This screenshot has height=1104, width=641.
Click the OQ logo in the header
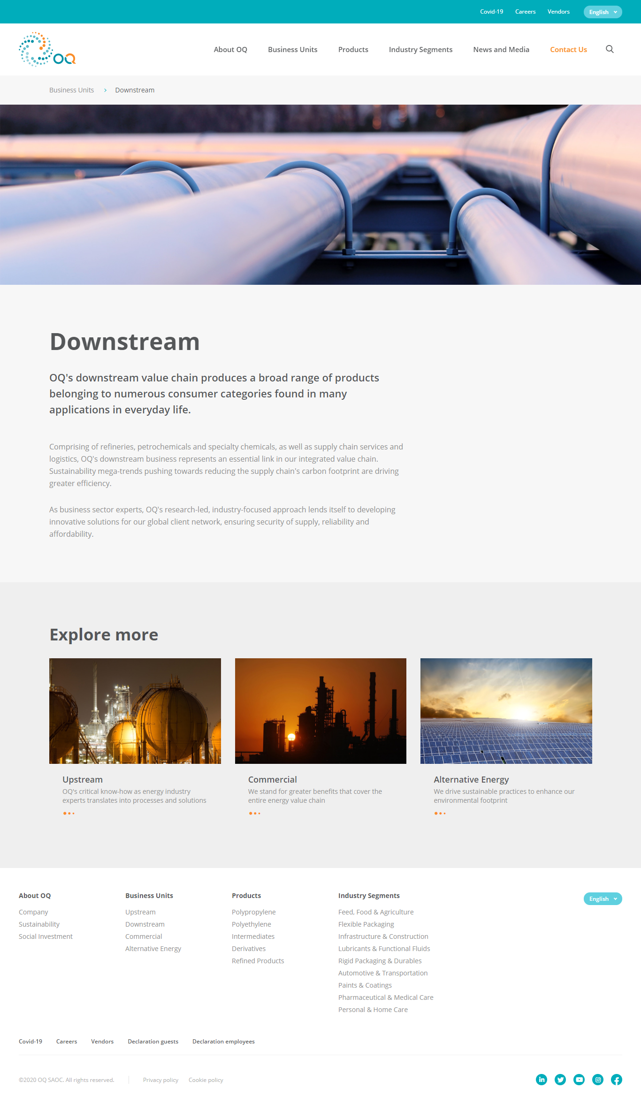47,49
